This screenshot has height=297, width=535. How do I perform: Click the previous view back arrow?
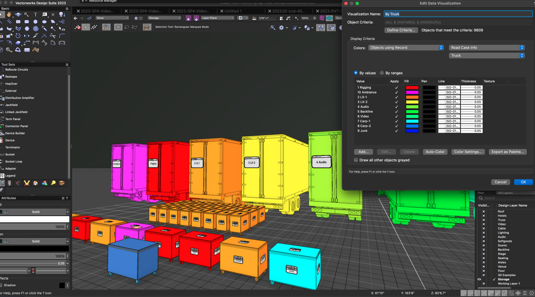75,18
